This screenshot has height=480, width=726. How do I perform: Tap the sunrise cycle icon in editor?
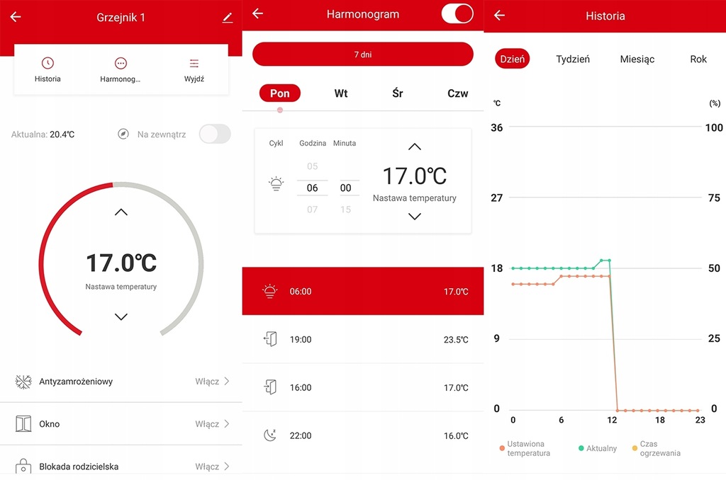(276, 184)
